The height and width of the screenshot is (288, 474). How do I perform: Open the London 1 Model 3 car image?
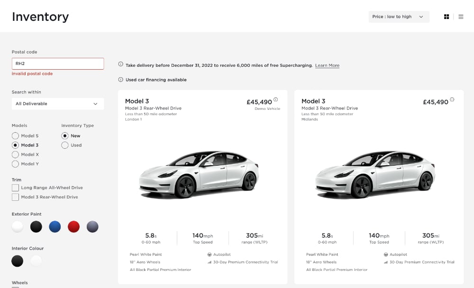pos(199,174)
